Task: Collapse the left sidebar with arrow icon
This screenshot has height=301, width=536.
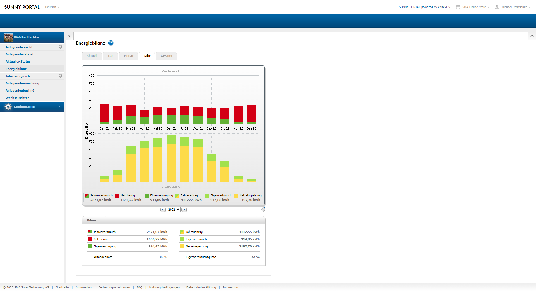Action: (70, 36)
